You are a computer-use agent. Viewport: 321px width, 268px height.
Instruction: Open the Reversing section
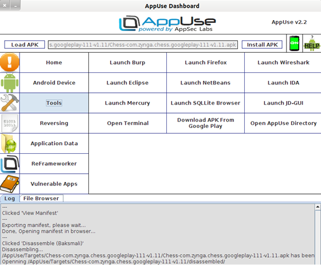[54, 123]
